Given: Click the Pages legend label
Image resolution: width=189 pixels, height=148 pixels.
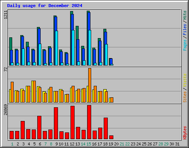Looking at the screenshot, I should [x=185, y=45].
